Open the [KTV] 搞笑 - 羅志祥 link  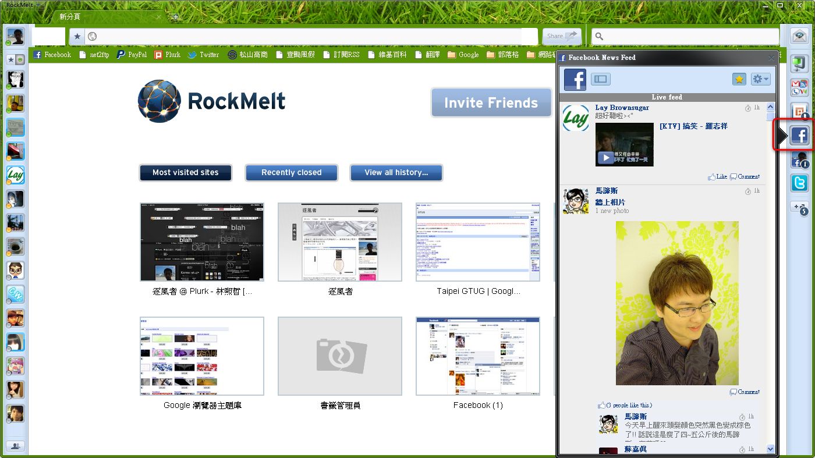point(693,126)
